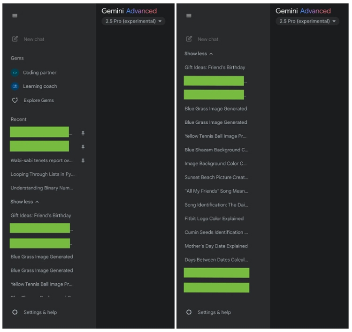Click Settings gear icon in left panel

pyautogui.click(x=15, y=312)
